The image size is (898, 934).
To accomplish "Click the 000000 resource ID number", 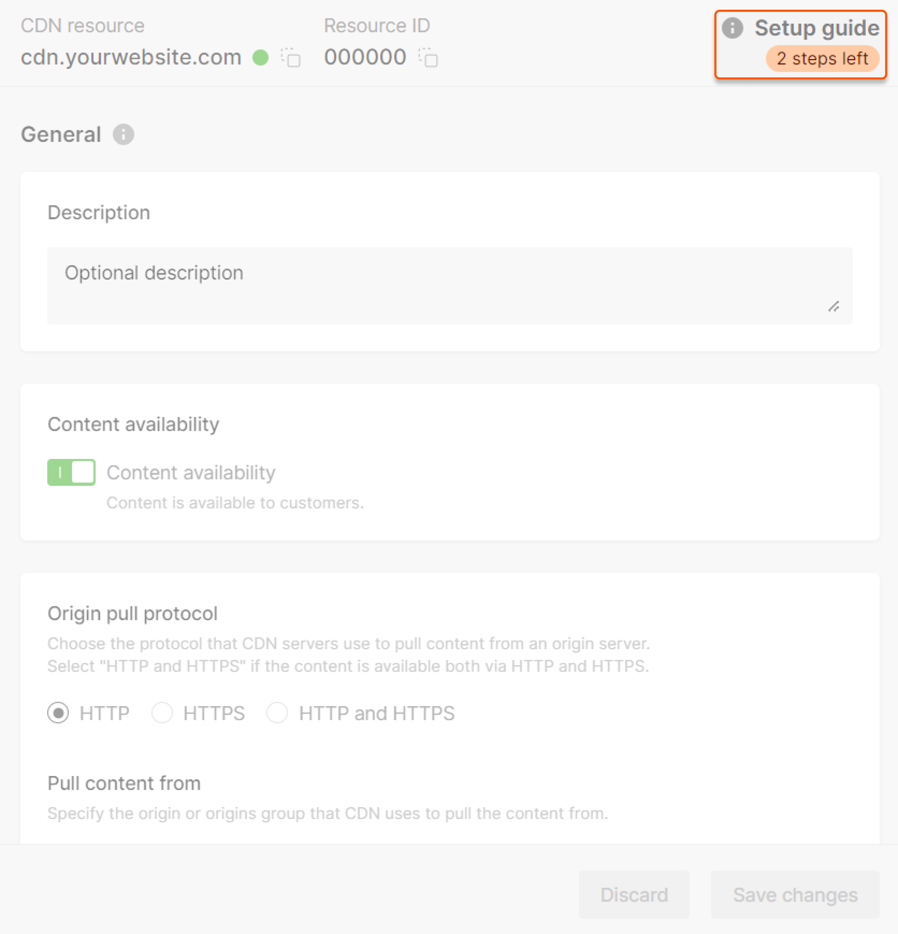I will point(365,57).
